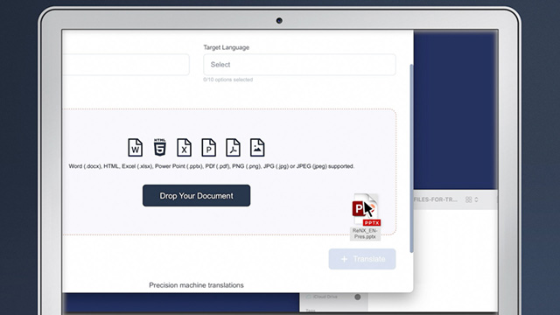The height and width of the screenshot is (315, 560).
Task: Click the ReNX_EN-Pres.pptx file name label
Action: coord(365,234)
